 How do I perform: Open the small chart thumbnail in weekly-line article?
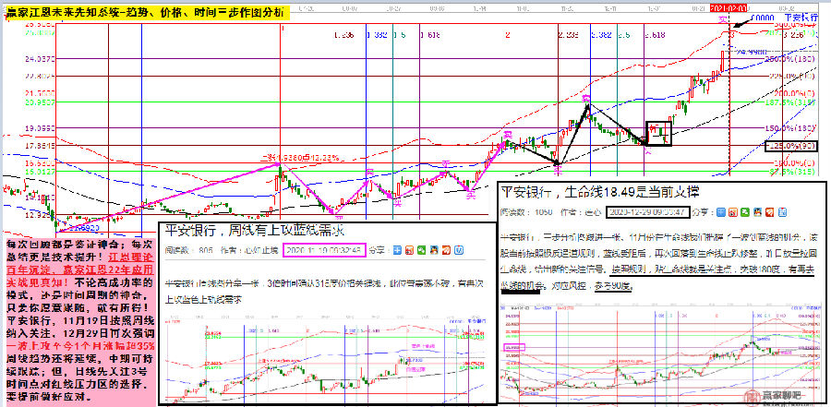[319, 350]
